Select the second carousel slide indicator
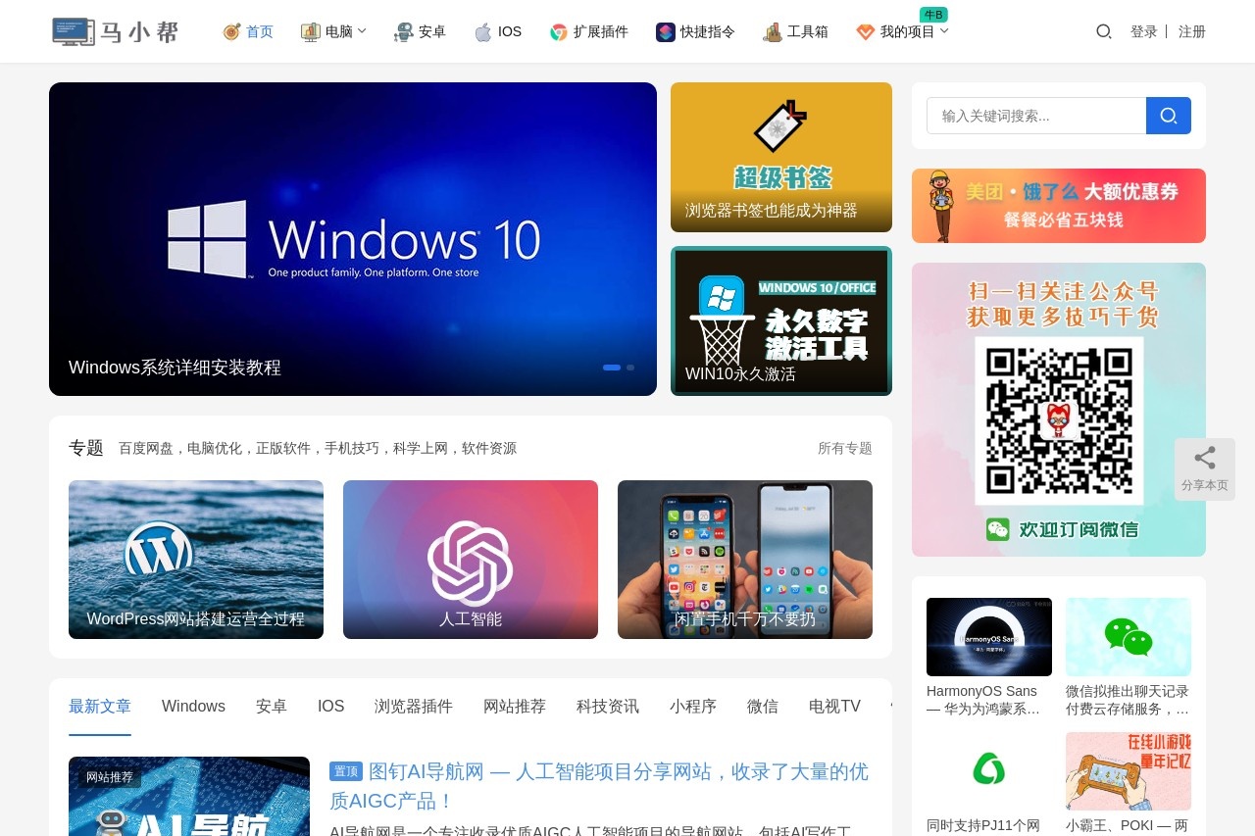1255x836 pixels. coord(630,368)
